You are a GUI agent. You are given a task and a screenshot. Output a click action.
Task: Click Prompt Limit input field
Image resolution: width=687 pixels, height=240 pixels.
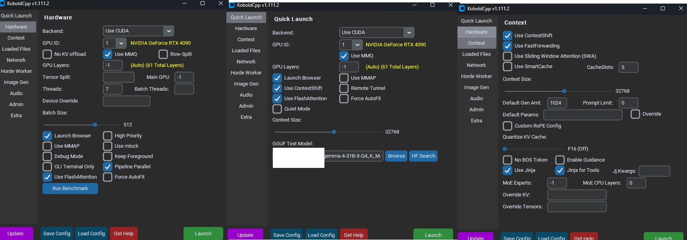coord(629,103)
